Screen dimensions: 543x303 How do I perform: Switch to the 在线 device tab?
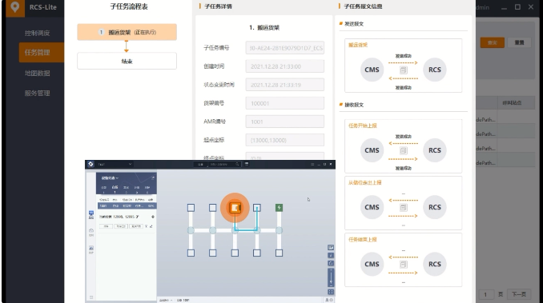115,189
